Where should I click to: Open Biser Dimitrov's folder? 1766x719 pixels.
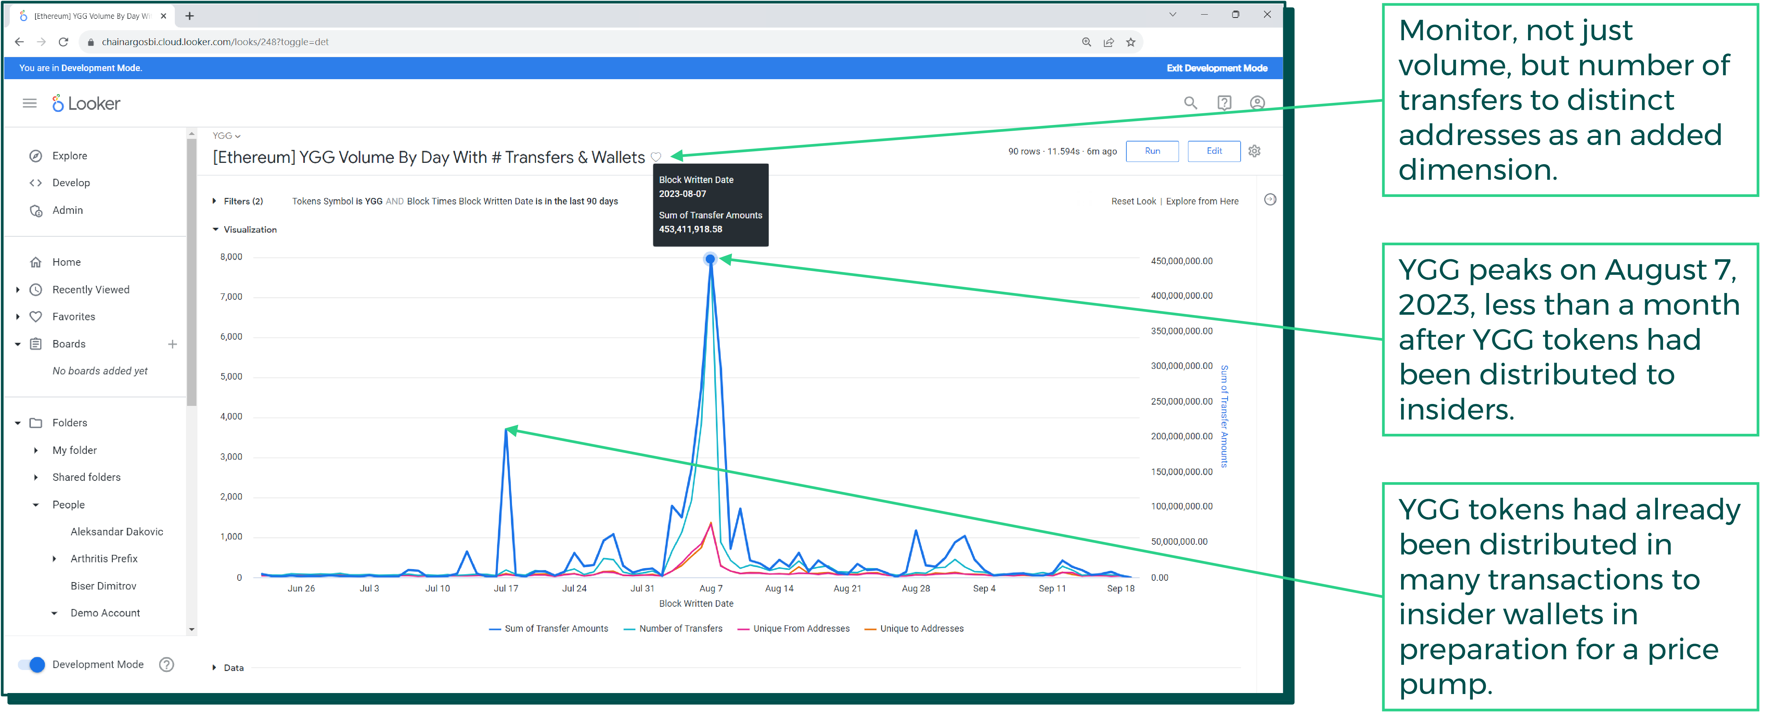[x=104, y=586]
